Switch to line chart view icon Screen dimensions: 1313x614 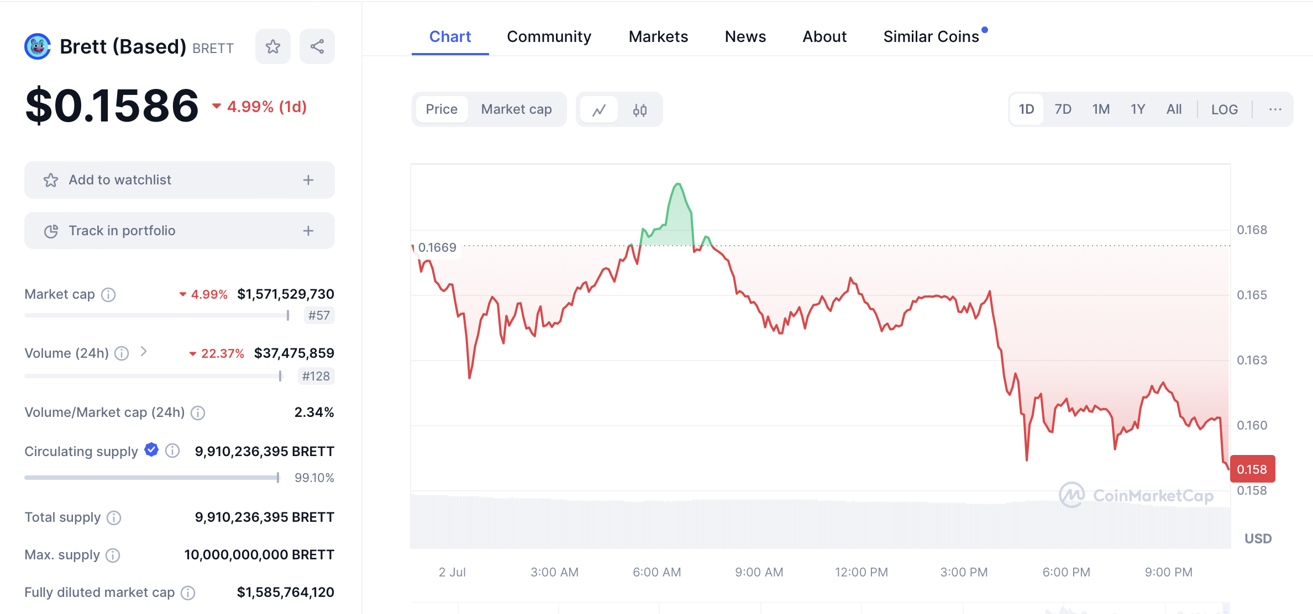click(x=599, y=110)
